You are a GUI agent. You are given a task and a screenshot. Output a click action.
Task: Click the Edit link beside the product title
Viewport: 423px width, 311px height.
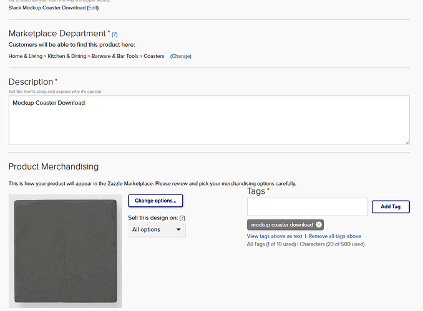point(92,8)
